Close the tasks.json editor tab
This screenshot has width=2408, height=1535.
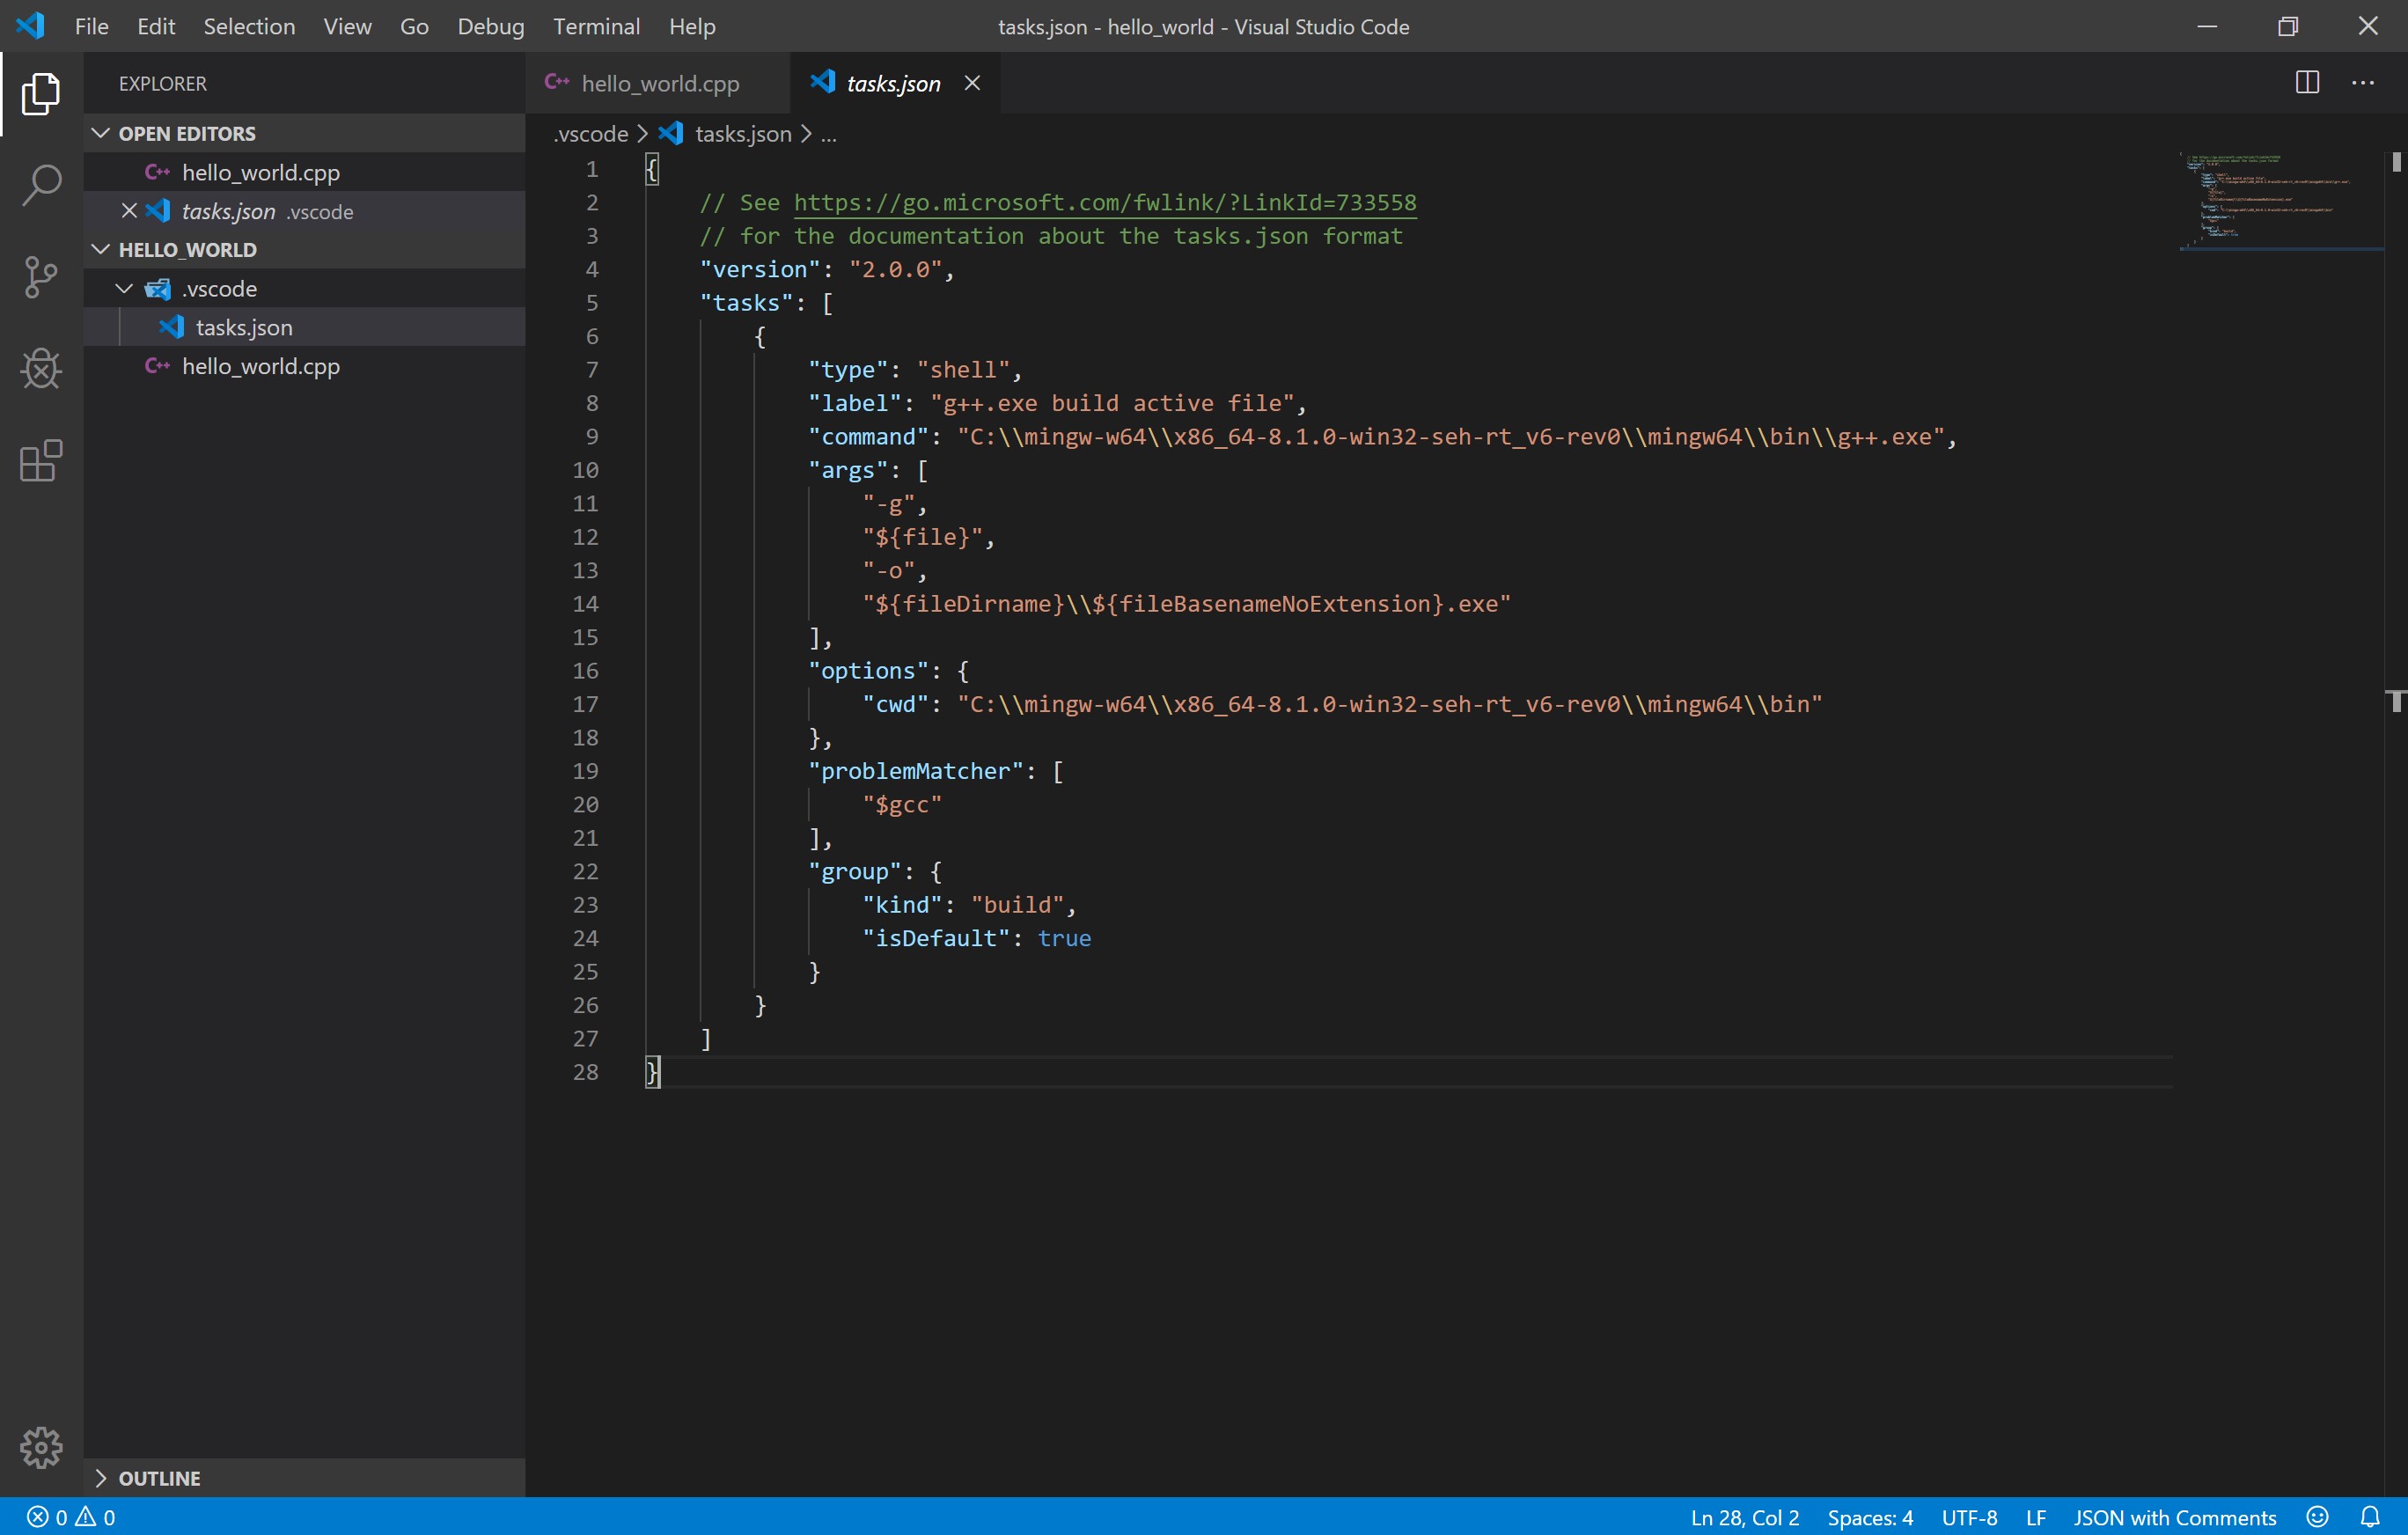click(x=972, y=84)
